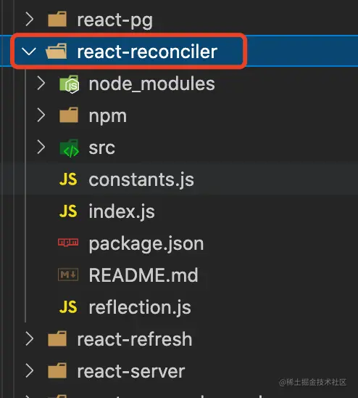The width and height of the screenshot is (358, 398).
Task: Collapse the react-reconciler folder chevron
Action: click(x=29, y=52)
